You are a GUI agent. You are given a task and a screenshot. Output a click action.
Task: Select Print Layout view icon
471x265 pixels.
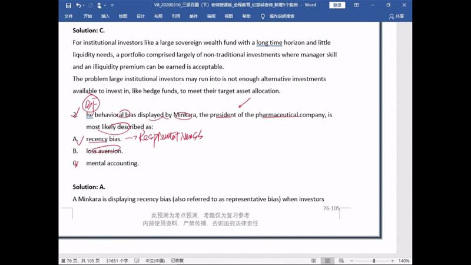[327, 261]
